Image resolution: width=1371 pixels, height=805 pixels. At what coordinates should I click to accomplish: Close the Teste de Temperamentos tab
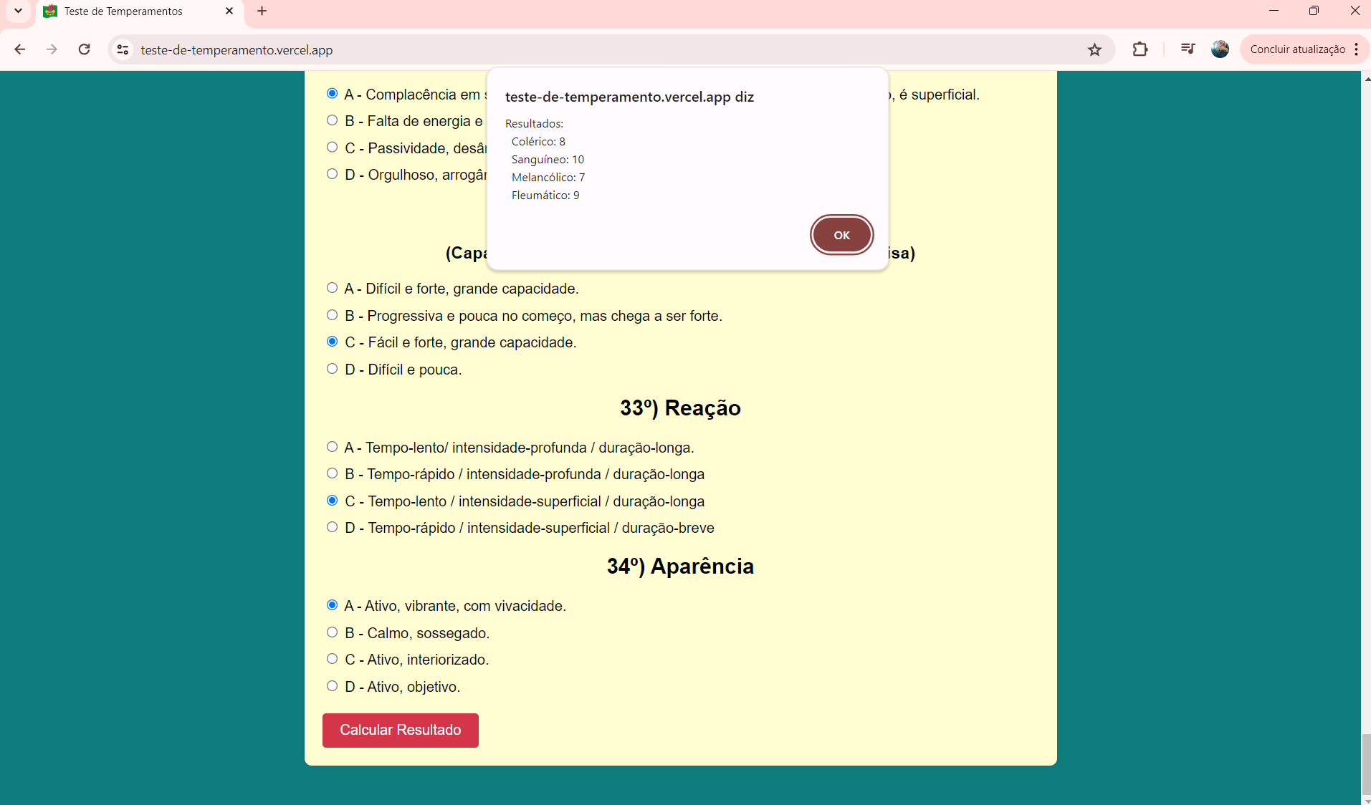pos(229,11)
